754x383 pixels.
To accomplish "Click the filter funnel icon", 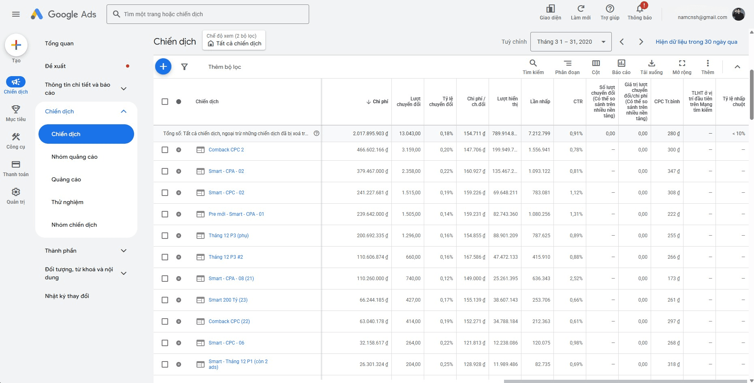I will [x=184, y=67].
